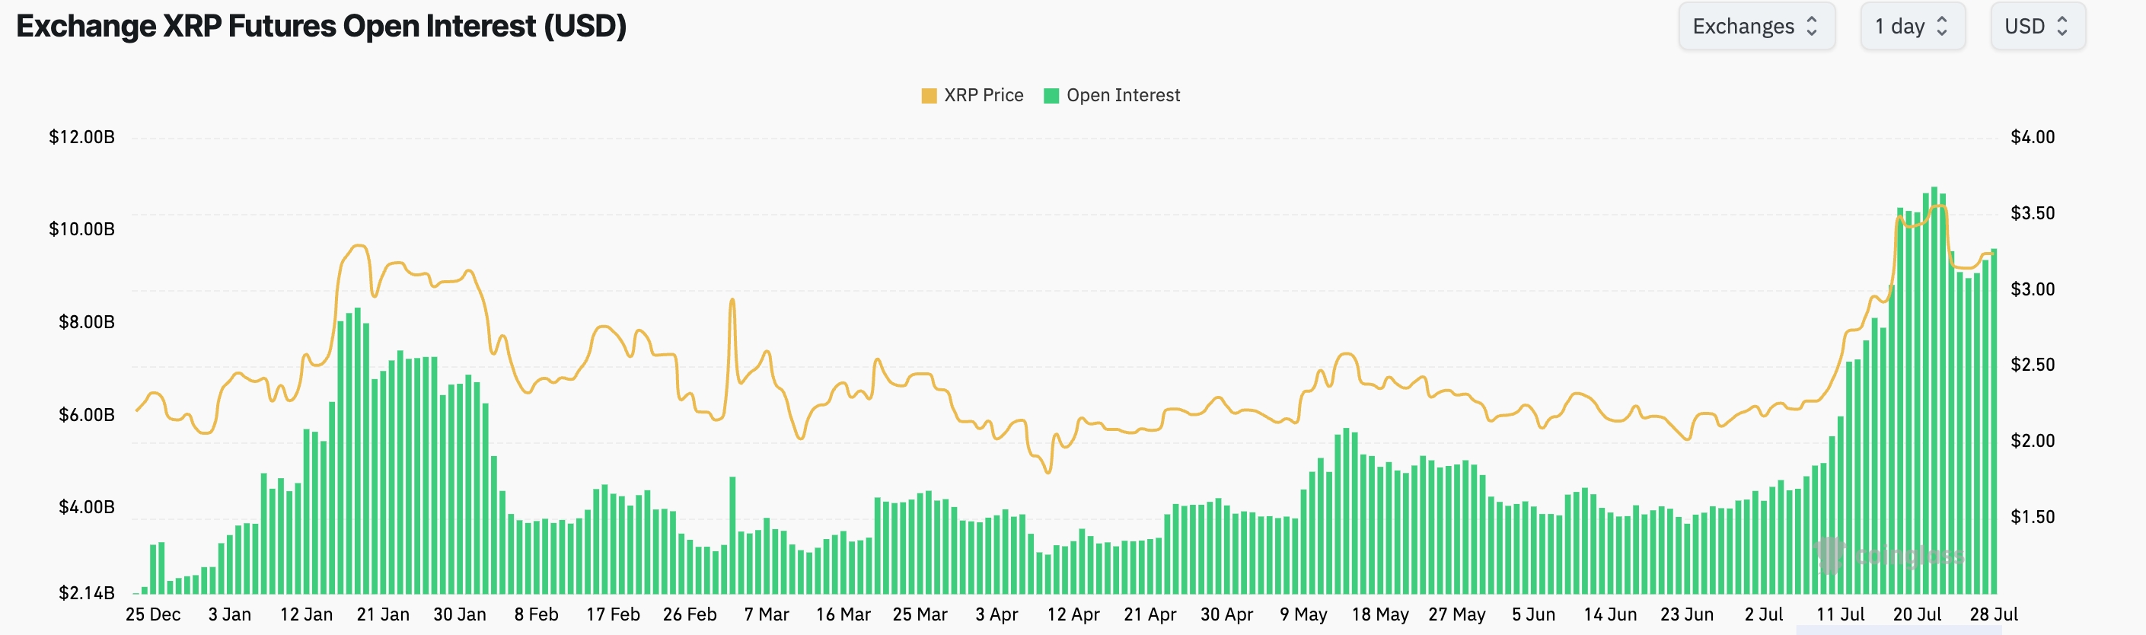Expand the 1 day interval selector

(1912, 27)
